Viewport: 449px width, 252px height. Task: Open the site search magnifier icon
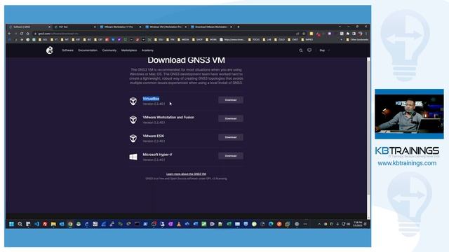pos(301,50)
